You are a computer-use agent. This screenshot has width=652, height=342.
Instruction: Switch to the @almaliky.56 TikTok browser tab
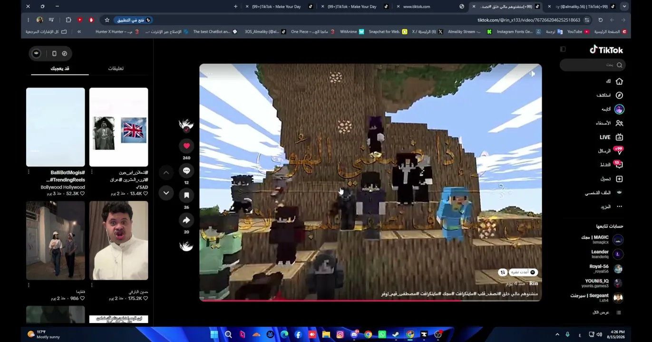(x=581, y=7)
